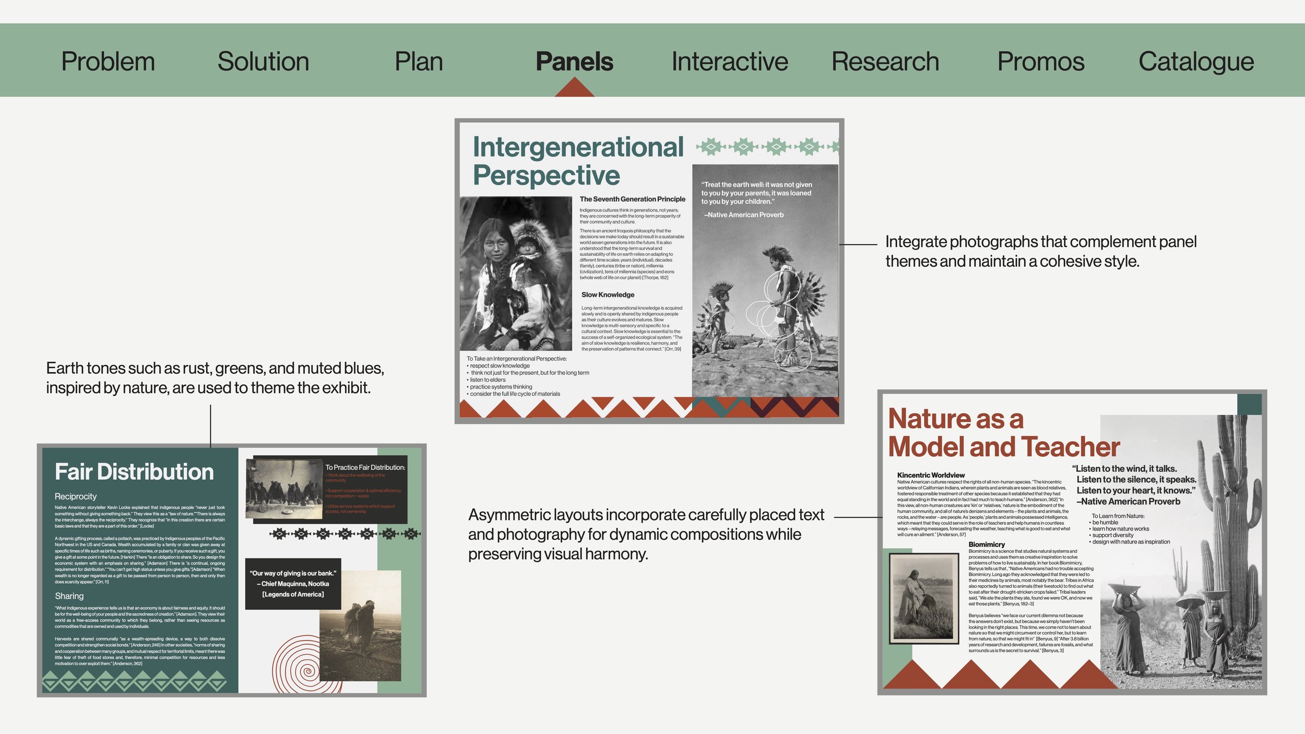Click the black diamond pattern divider

[345, 534]
